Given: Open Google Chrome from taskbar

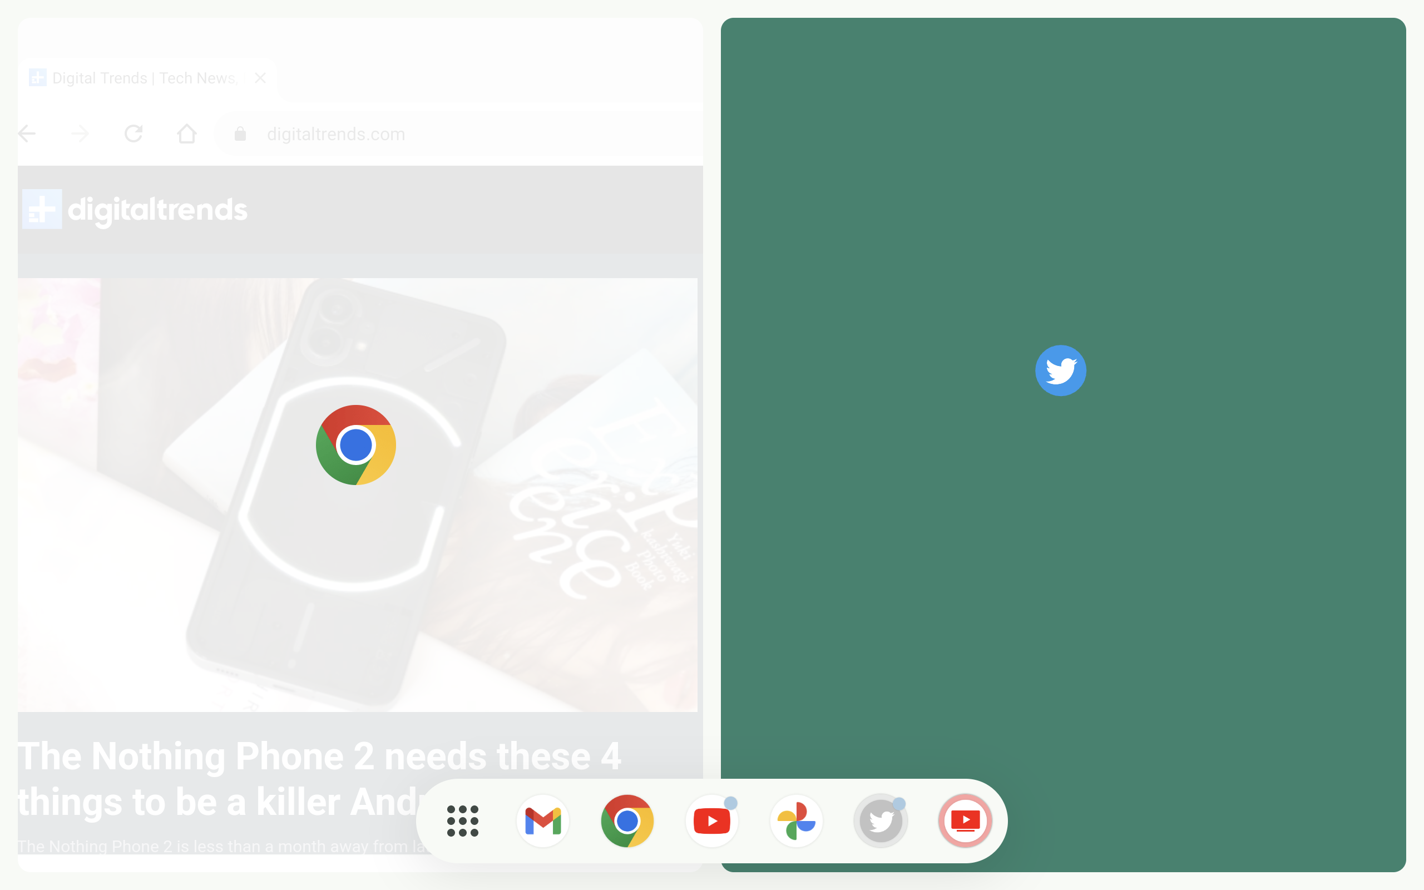Looking at the screenshot, I should click(627, 820).
